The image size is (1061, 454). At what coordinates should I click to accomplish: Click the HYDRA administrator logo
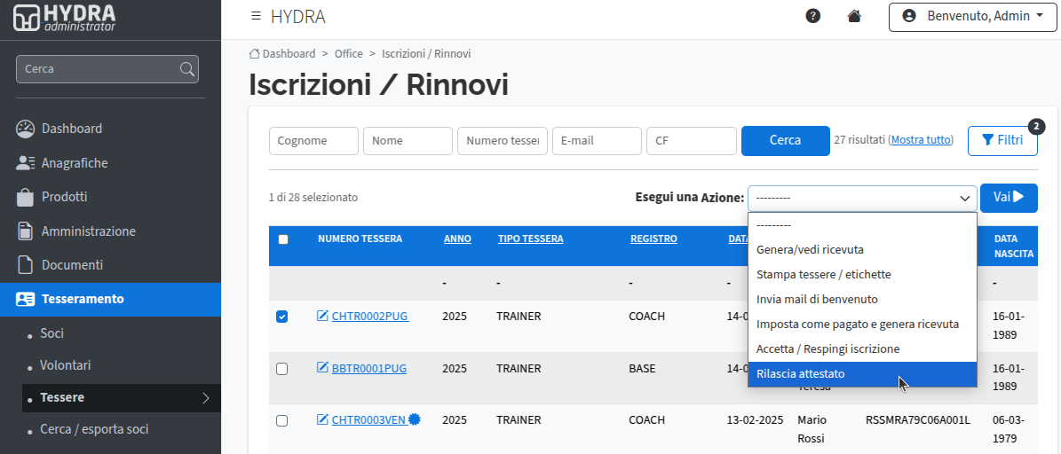point(64,19)
